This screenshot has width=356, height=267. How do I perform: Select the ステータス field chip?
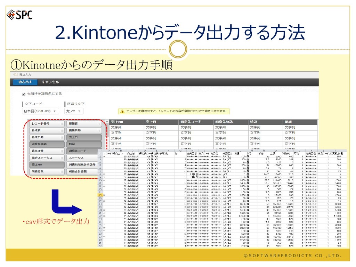pyautogui.click(x=82, y=158)
